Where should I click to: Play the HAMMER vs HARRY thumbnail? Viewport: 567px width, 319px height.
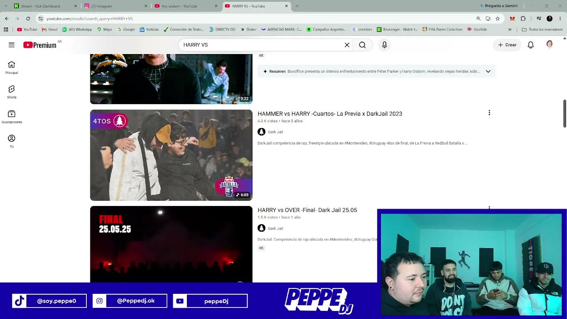(x=171, y=155)
